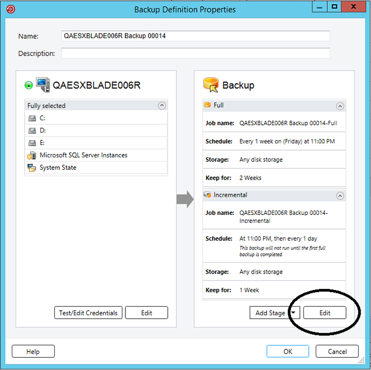This screenshot has width=371, height=370.
Task: Click the '2 Weeks' keep for value
Action: coord(250,178)
